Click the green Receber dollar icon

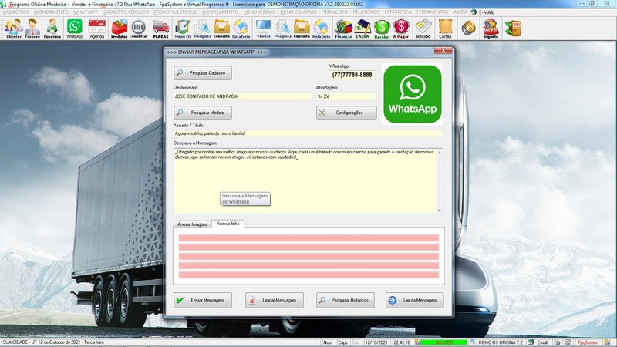pos(382,29)
